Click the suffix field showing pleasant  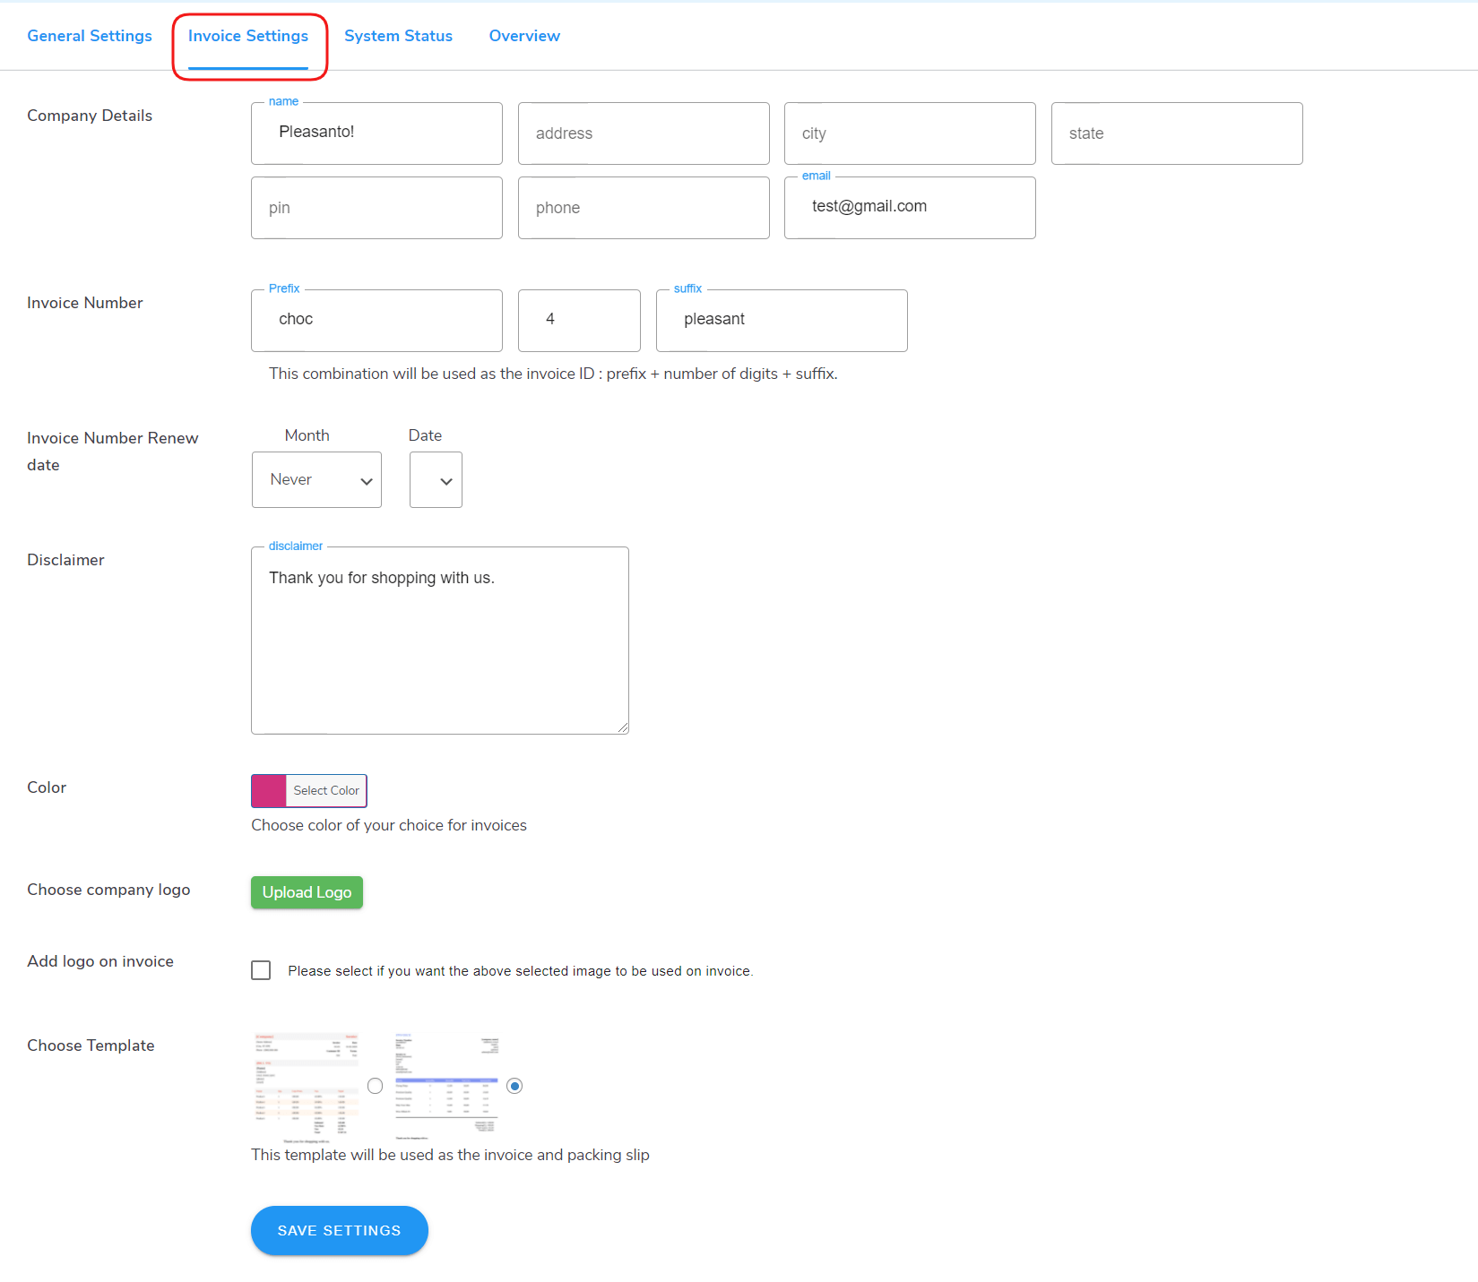[x=781, y=320]
